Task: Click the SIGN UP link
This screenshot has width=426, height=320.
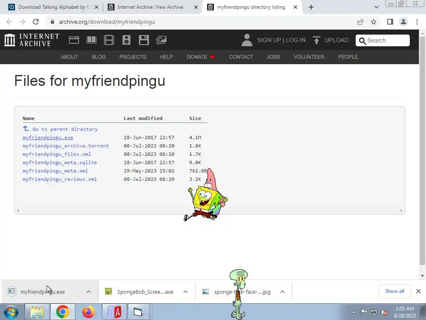Action: (x=269, y=40)
